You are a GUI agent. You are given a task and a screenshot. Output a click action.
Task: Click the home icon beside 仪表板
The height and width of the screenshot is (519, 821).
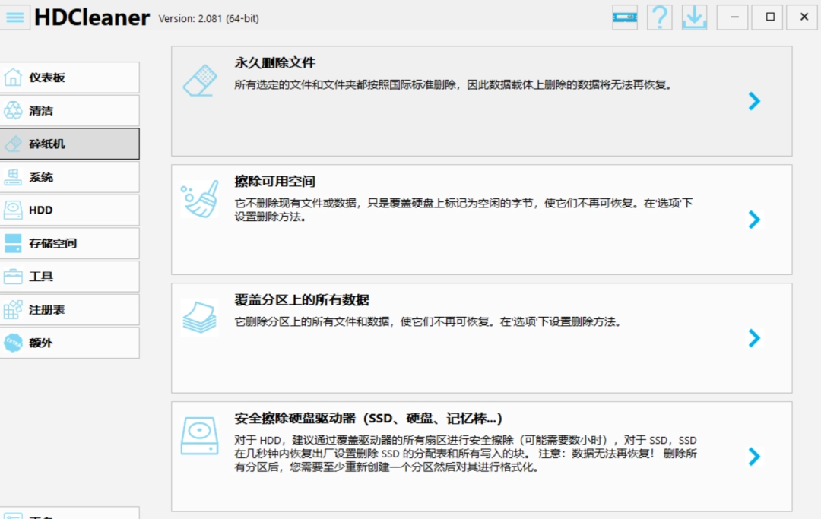pyautogui.click(x=13, y=78)
